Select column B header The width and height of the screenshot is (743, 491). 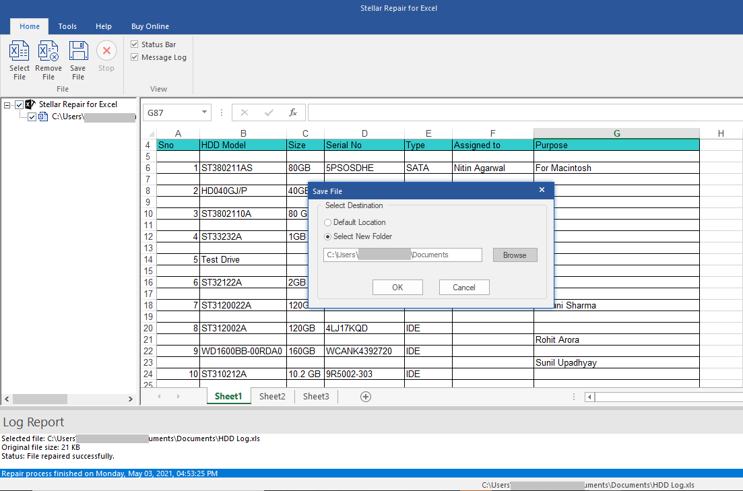pos(243,133)
